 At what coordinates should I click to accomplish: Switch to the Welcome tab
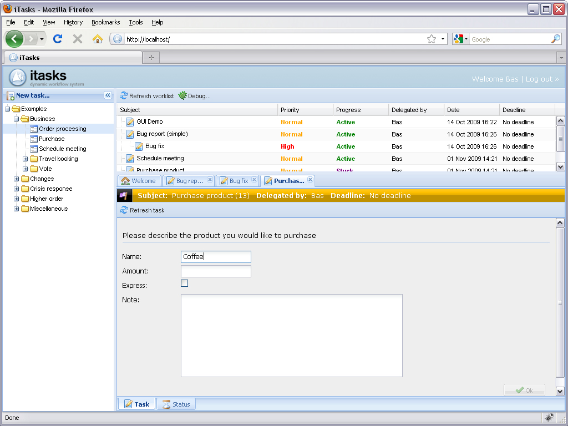point(139,181)
